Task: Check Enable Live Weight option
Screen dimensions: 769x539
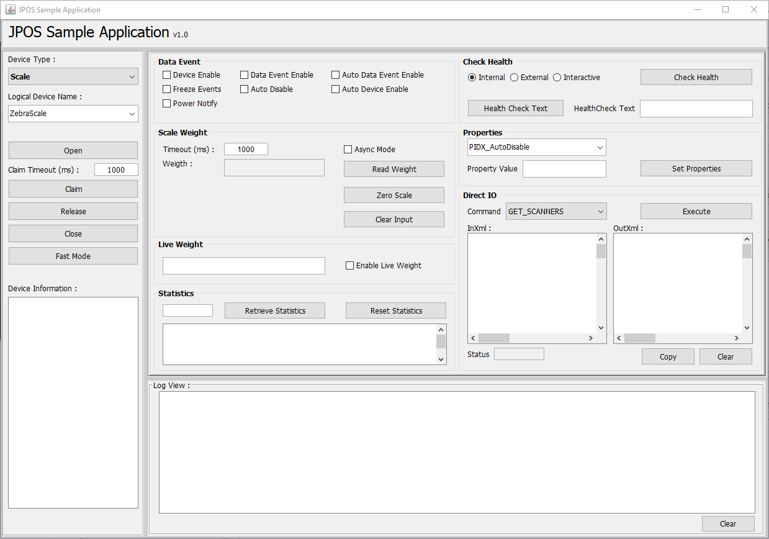Action: [350, 266]
